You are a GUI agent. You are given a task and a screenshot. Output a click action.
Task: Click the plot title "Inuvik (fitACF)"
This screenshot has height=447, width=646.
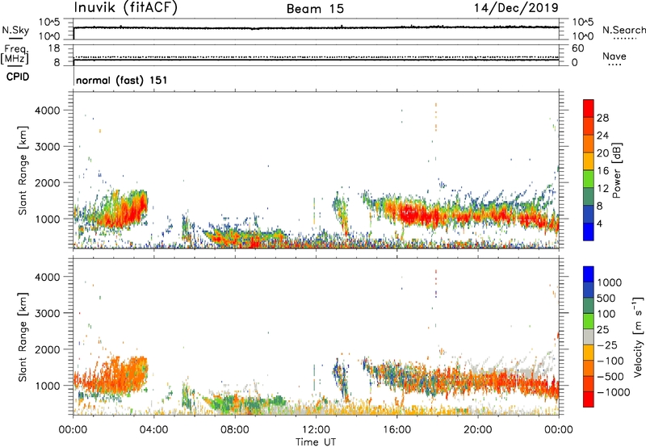(x=126, y=8)
